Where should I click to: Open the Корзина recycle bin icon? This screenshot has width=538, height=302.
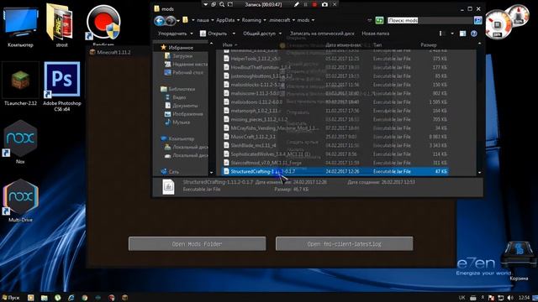(519, 261)
